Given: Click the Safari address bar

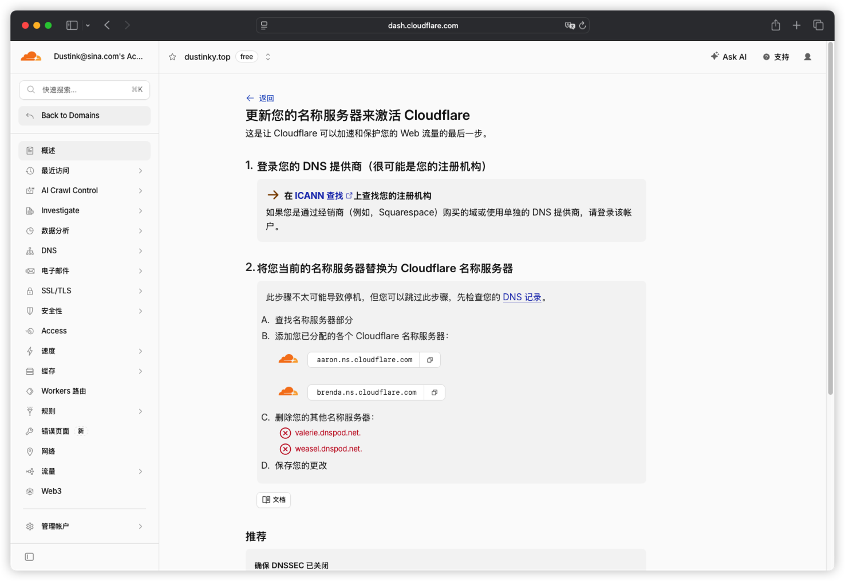Looking at the screenshot, I should click(x=422, y=25).
